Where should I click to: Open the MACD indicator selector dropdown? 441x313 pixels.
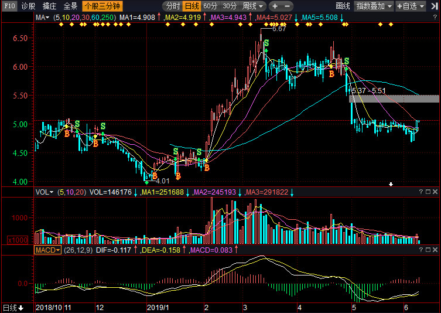click(x=47, y=250)
